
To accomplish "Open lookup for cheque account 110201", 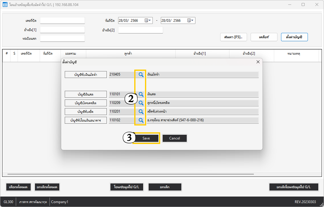I will [x=141, y=112].
